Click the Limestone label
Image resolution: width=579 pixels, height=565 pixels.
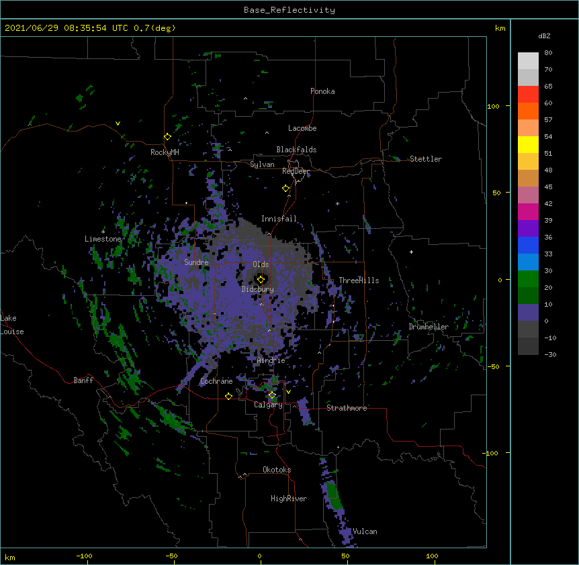(103, 239)
